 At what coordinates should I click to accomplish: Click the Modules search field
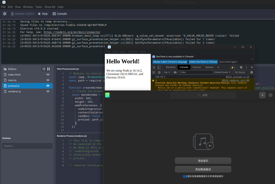[27, 146]
